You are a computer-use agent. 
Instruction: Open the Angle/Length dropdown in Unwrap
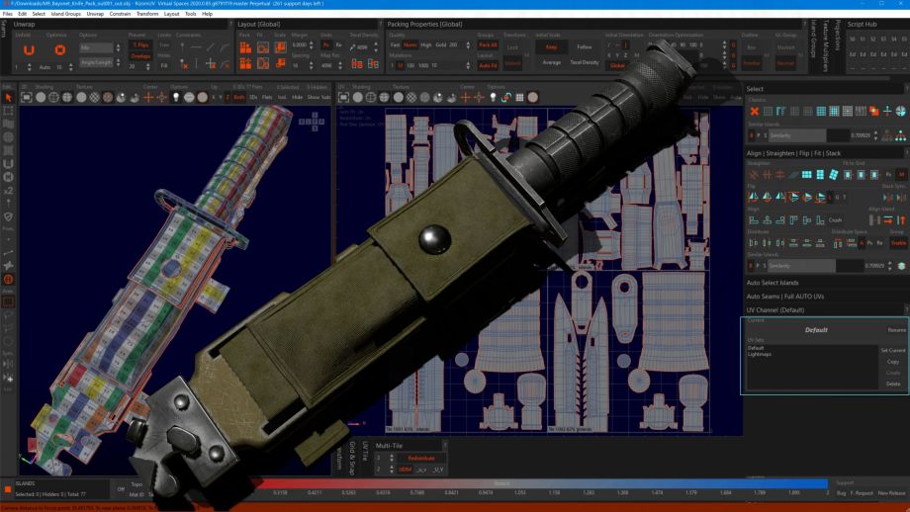pyautogui.click(x=96, y=62)
